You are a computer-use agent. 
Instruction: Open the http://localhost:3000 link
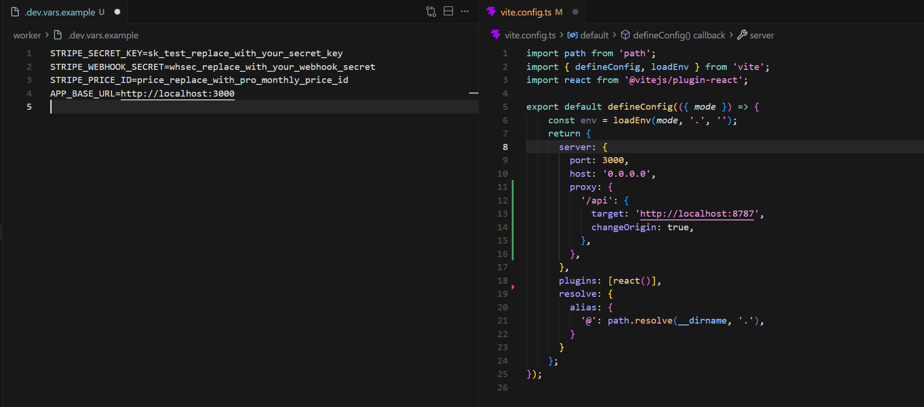point(177,93)
